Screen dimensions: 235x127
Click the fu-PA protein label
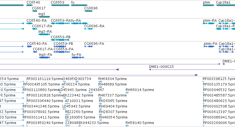tap(76, 55)
